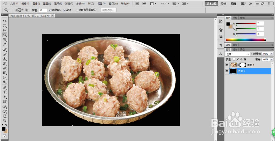Toggle Quick Mask mode
The image size is (275, 141).
click(4, 136)
